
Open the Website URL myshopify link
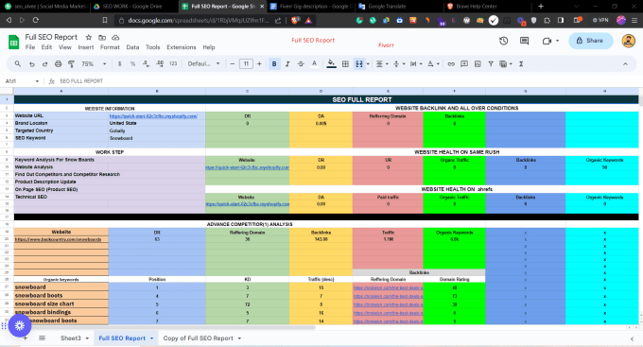(x=153, y=116)
